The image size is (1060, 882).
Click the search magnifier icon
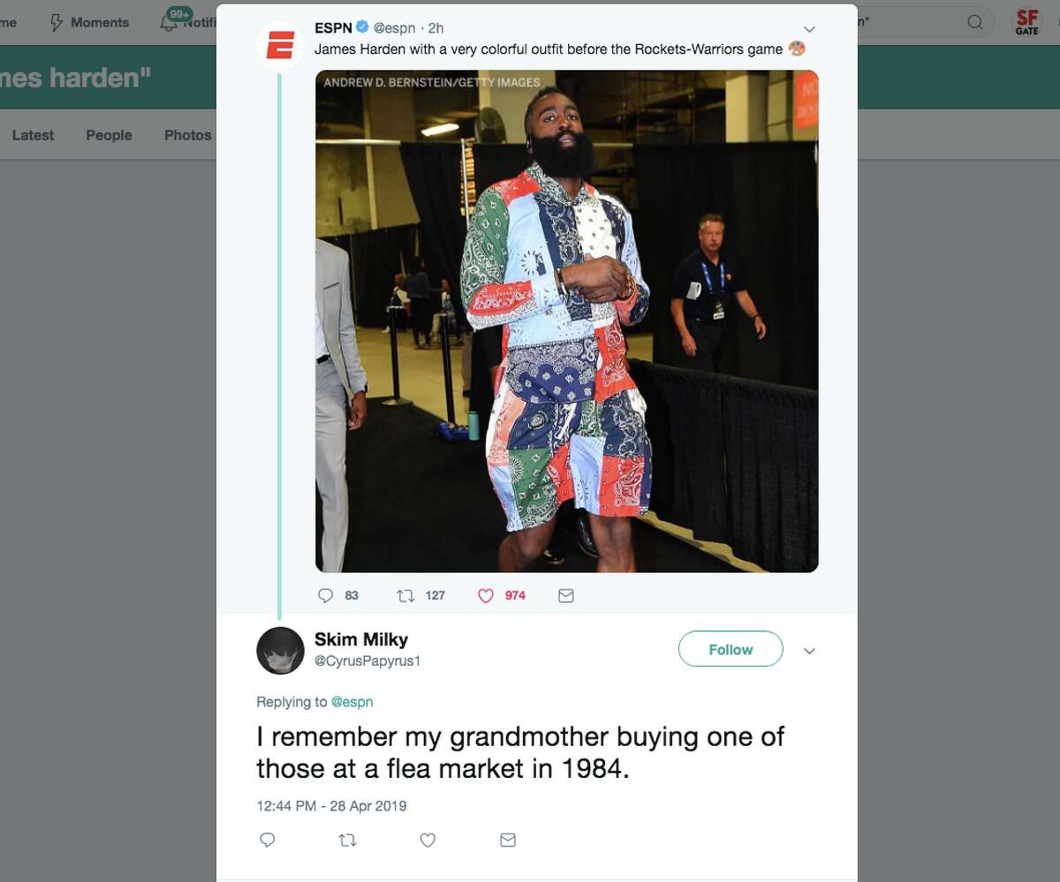click(973, 22)
